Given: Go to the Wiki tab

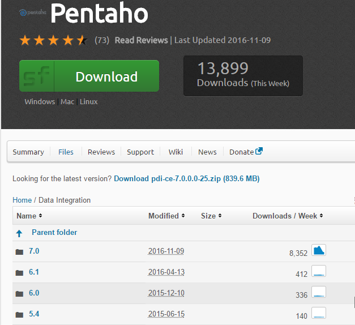Looking at the screenshot, I should coord(176,152).
